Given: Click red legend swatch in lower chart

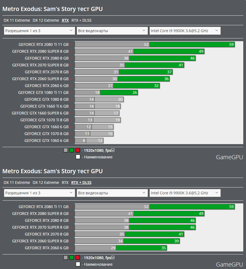Looking at the screenshot, I should [78, 257].
